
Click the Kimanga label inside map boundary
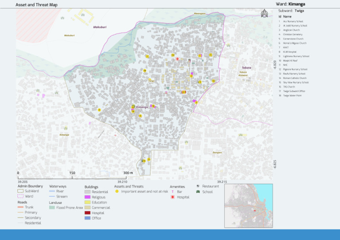click(x=142, y=107)
